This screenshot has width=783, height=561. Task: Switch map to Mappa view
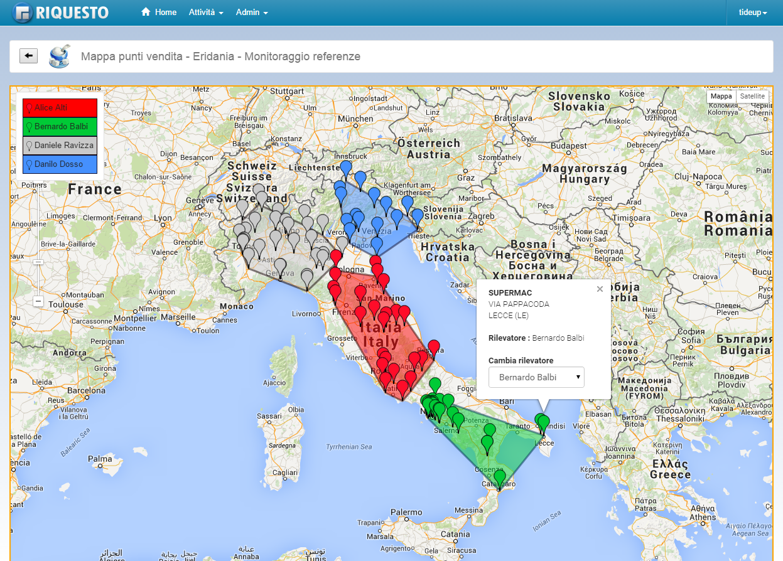point(721,96)
